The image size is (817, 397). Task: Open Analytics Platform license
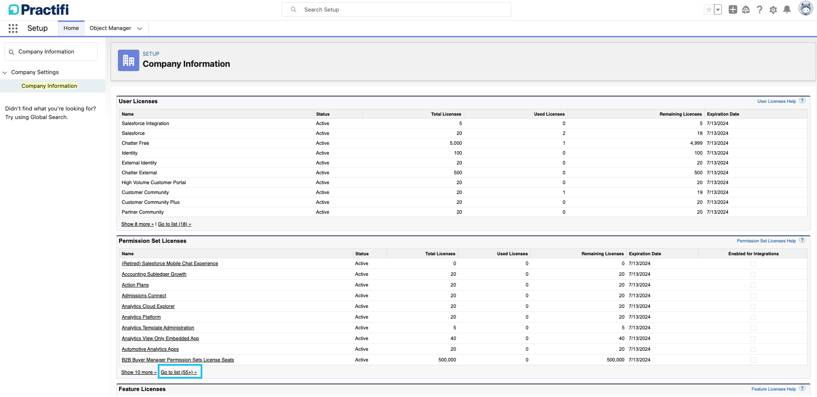pos(141,317)
